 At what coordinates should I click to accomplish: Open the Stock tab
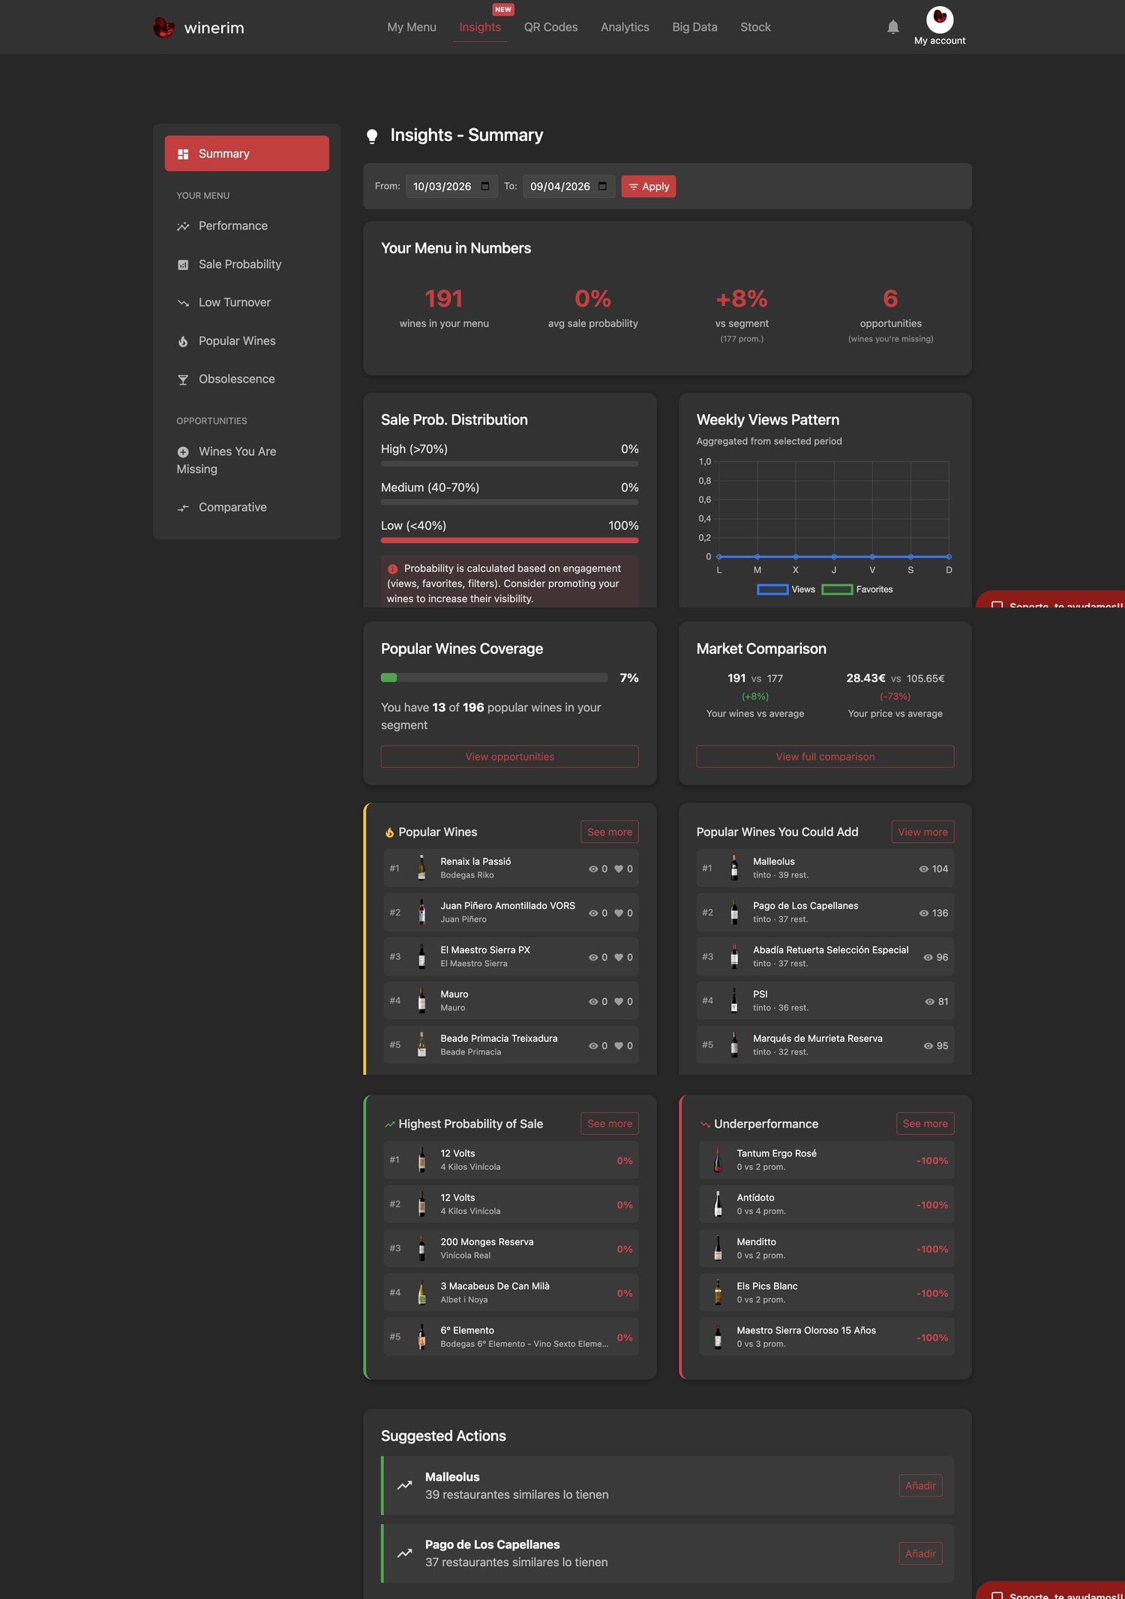[755, 27]
